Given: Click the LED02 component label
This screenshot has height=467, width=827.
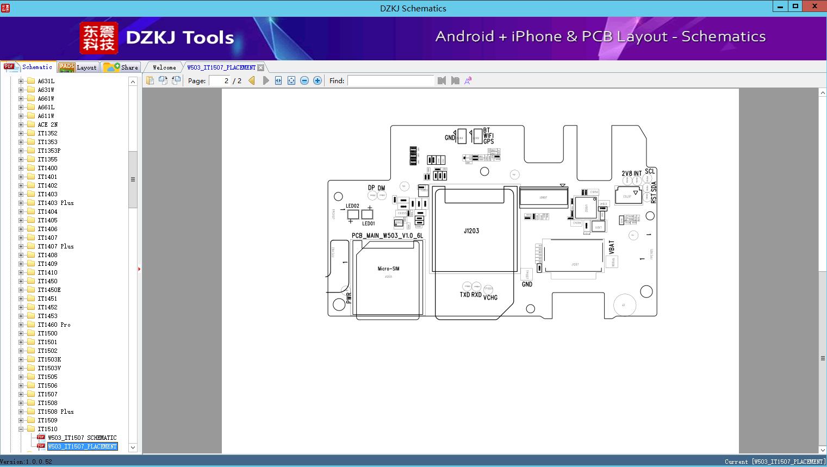Looking at the screenshot, I should tap(352, 206).
